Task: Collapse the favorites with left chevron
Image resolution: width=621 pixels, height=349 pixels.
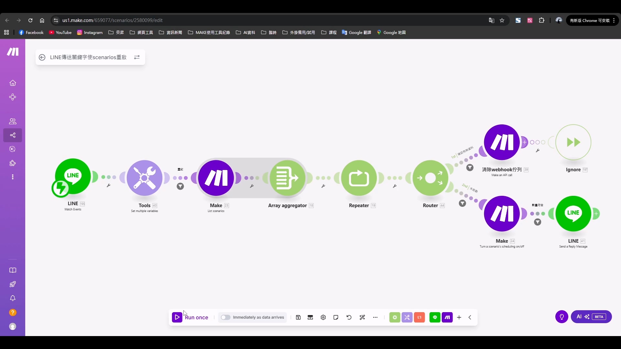Action: 470,317
